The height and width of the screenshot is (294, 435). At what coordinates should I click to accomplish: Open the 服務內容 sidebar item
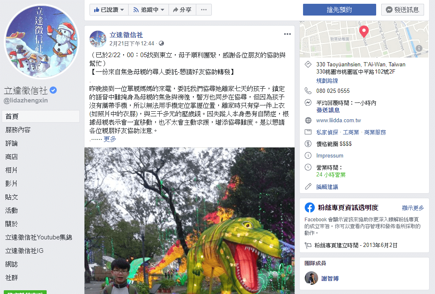pyautogui.click(x=18, y=130)
